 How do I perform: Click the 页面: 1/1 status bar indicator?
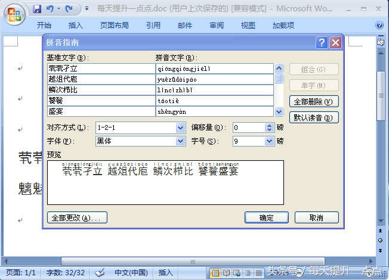(21, 273)
